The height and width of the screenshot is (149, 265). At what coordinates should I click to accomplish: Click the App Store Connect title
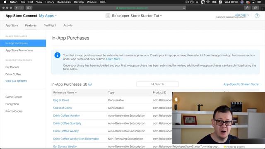21,16
